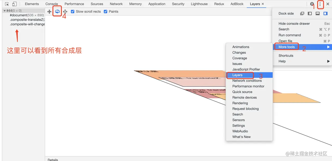332x161 pixels.
Task: Click the reset transform icon
Action: pyautogui.click(x=65, y=12)
